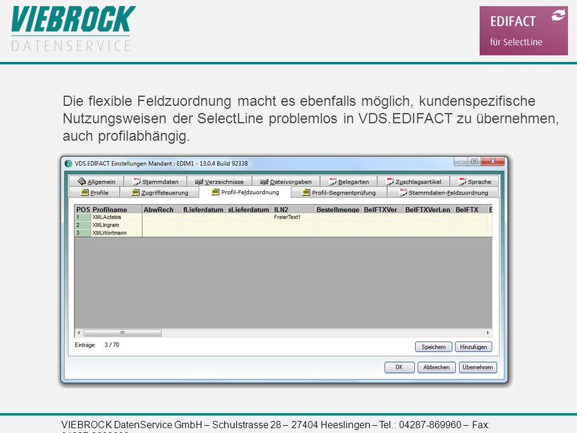577x433 pixels.
Task: Click row number 3 in POS column
Action: [83, 233]
